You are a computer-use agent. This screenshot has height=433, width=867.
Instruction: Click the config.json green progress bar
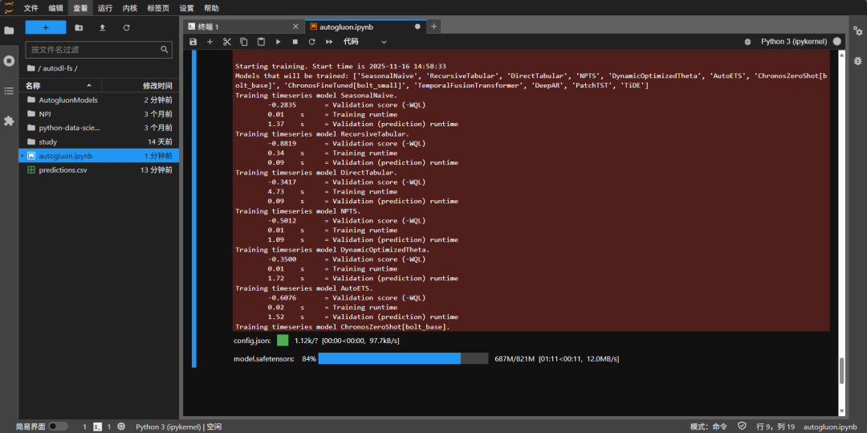283,341
